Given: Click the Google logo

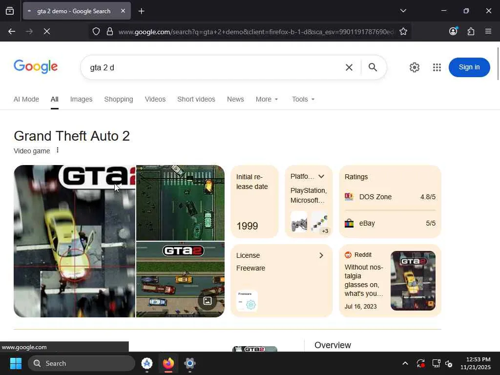Looking at the screenshot, I should (36, 66).
